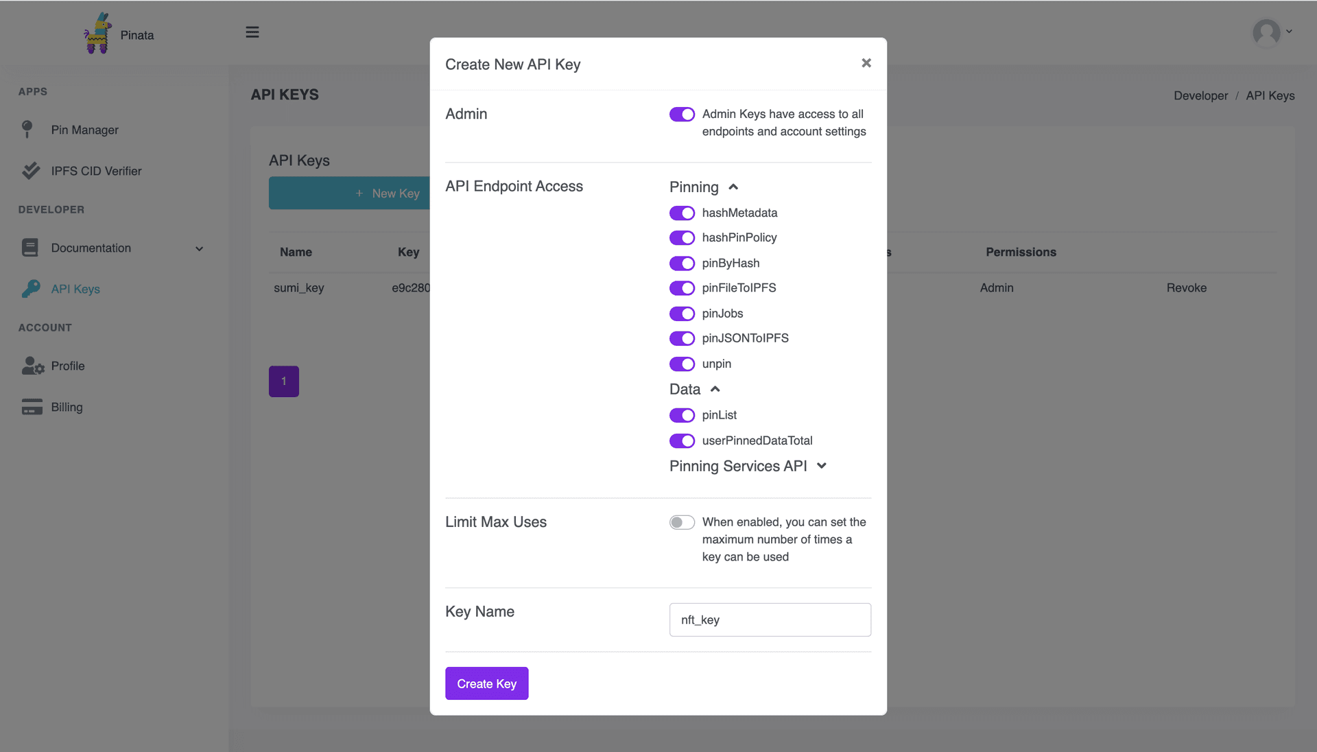This screenshot has height=752, width=1317.
Task: Open the Documentation dropdown chevron
Action: point(199,249)
